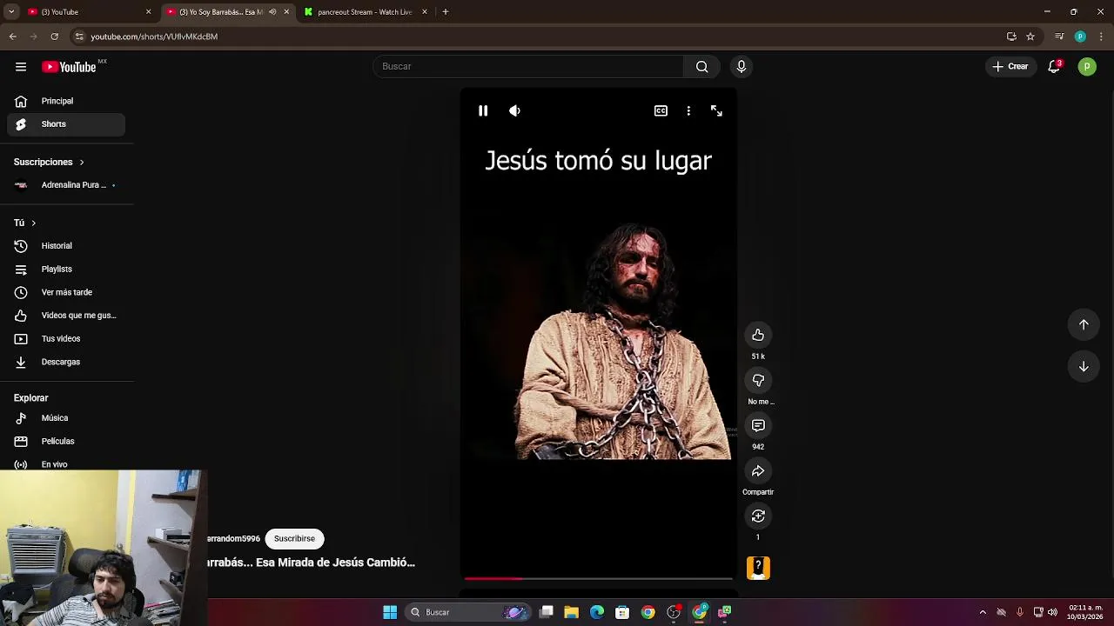The width and height of the screenshot is (1114, 626).
Task: Open Principal in the sidebar
Action: pyautogui.click(x=66, y=101)
